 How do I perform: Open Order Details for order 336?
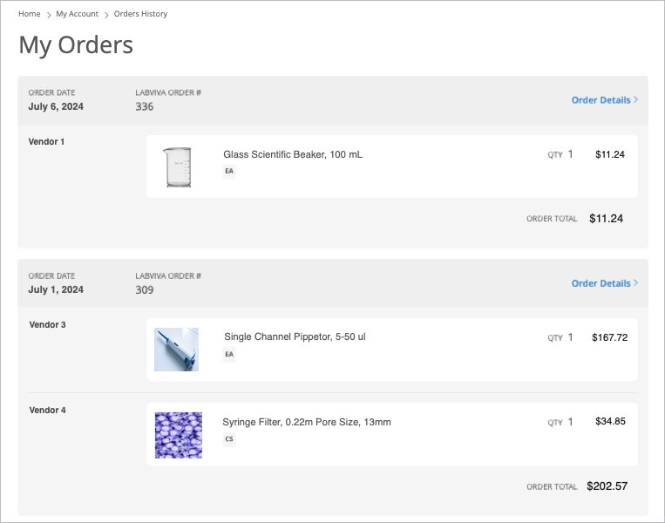[601, 100]
